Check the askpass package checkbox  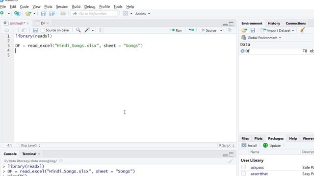243,167
